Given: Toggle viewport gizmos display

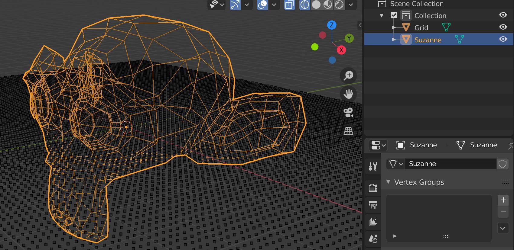Looking at the screenshot, I should [x=235, y=5].
